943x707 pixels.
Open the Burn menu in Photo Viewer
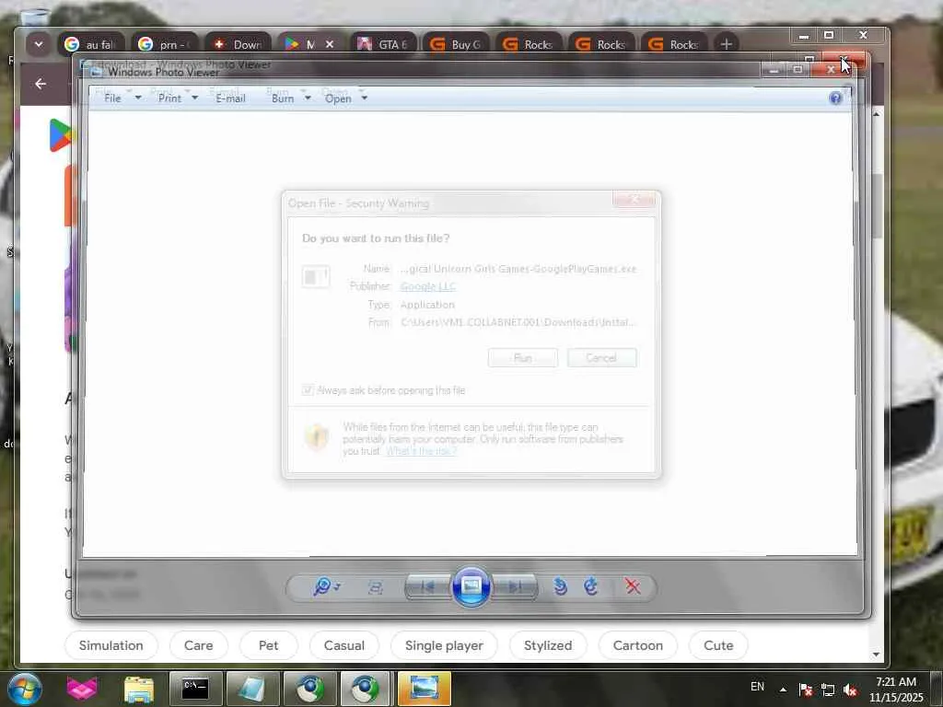(x=283, y=98)
